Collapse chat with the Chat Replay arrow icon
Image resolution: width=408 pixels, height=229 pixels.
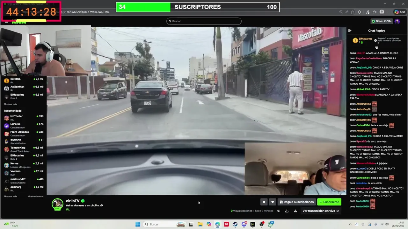[350, 31]
